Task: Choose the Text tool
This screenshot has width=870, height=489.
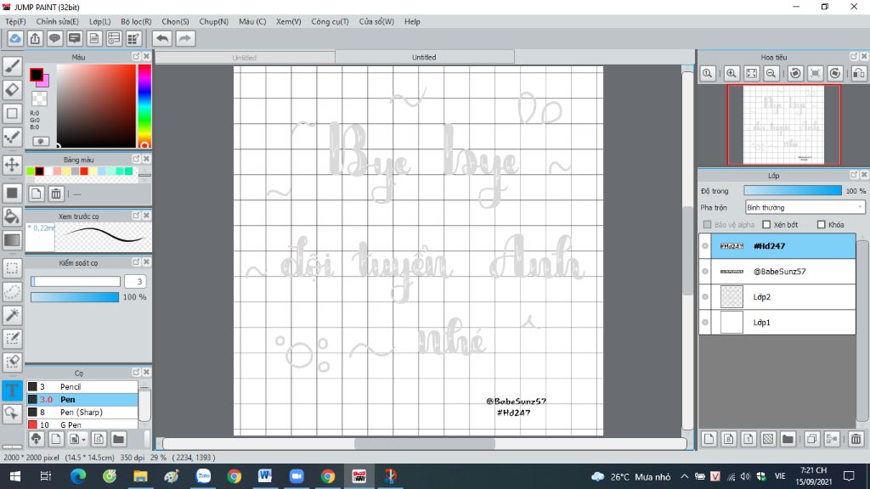Action: point(12,390)
